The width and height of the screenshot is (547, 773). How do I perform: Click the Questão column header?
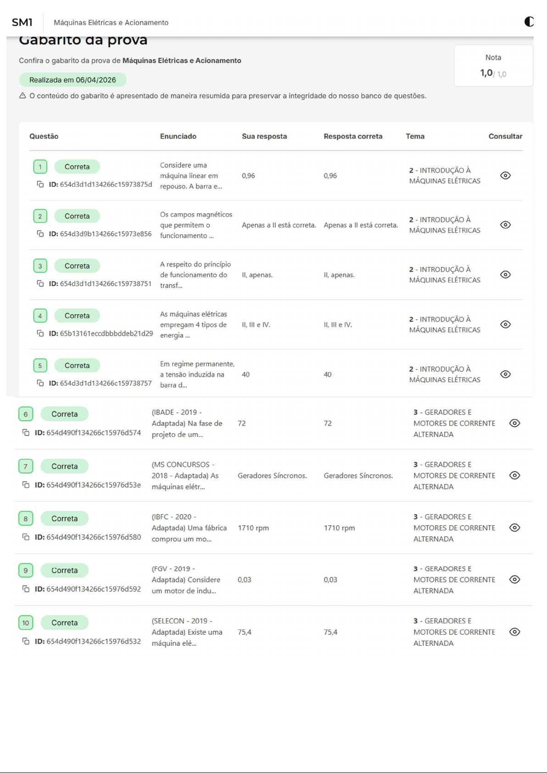tap(44, 136)
